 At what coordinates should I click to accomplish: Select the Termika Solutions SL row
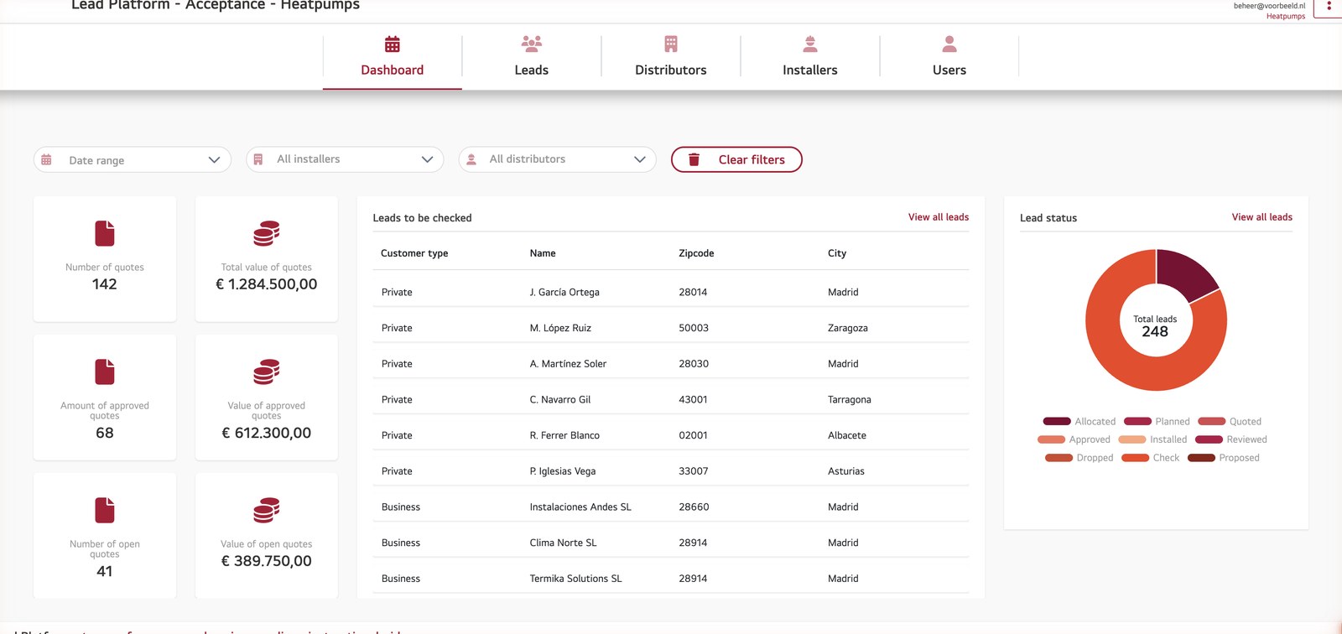tap(671, 579)
